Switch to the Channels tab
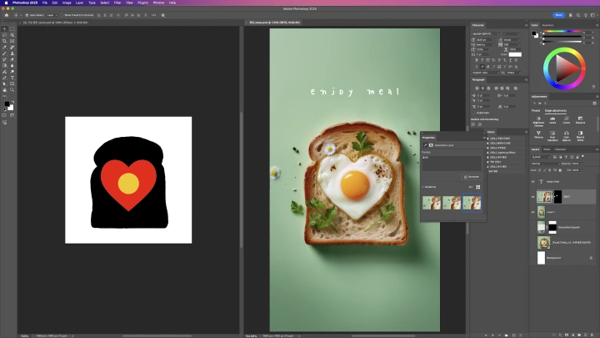Screen dimensions: 600x338 (x=560, y=149)
